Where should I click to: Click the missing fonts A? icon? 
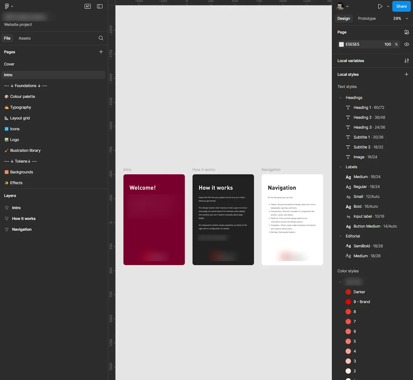click(x=88, y=6)
